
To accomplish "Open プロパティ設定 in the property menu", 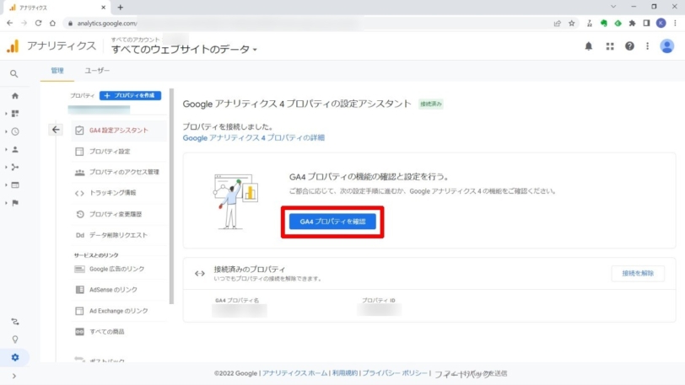I will tap(119, 151).
